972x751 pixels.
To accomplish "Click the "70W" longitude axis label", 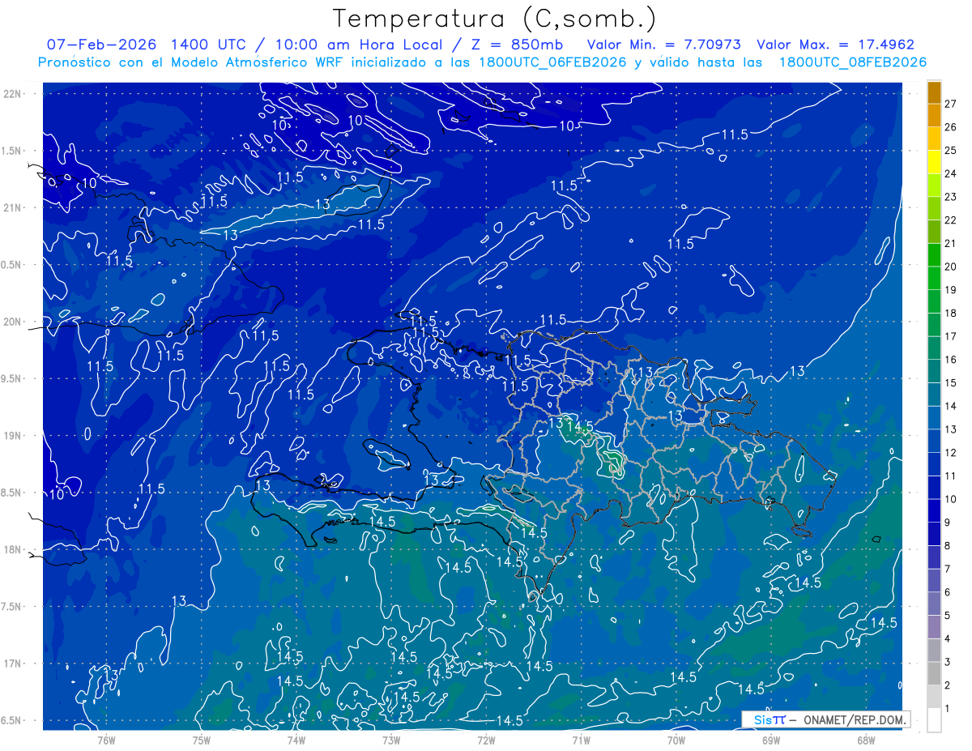I will [x=676, y=740].
